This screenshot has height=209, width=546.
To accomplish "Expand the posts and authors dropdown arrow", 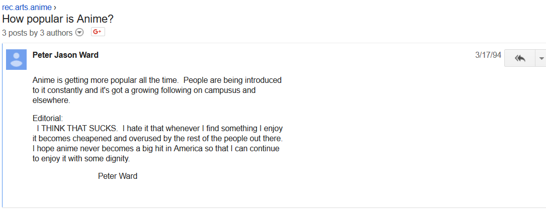I will tap(80, 33).
